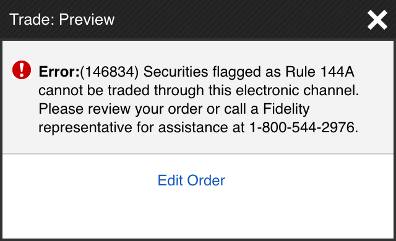The height and width of the screenshot is (241, 396).
Task: Click the word representative in the message
Action: tap(85, 127)
